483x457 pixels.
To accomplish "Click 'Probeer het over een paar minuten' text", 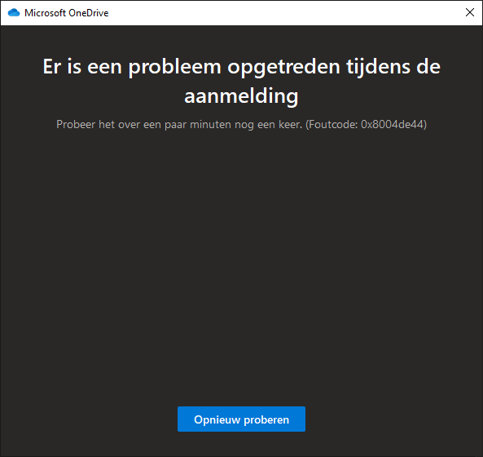I will tap(143, 125).
